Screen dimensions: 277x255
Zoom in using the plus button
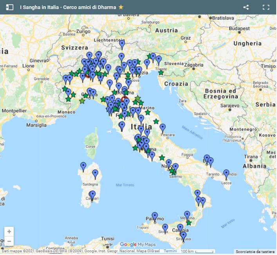[9, 232]
